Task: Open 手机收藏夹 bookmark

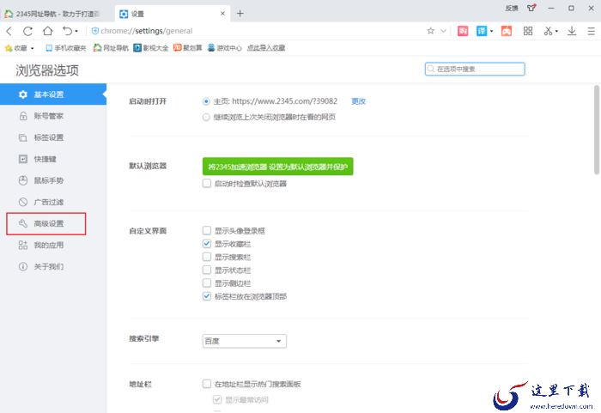Action: tap(65, 48)
